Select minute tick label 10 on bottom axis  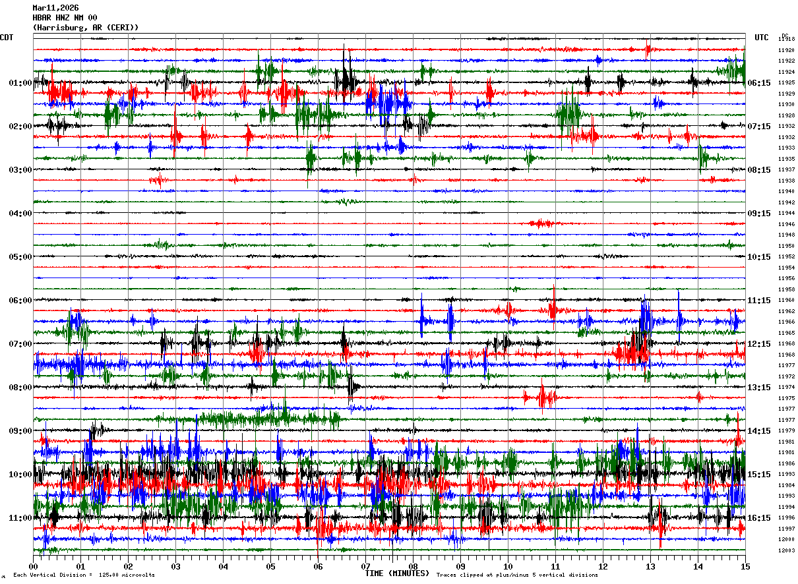[x=508, y=566]
